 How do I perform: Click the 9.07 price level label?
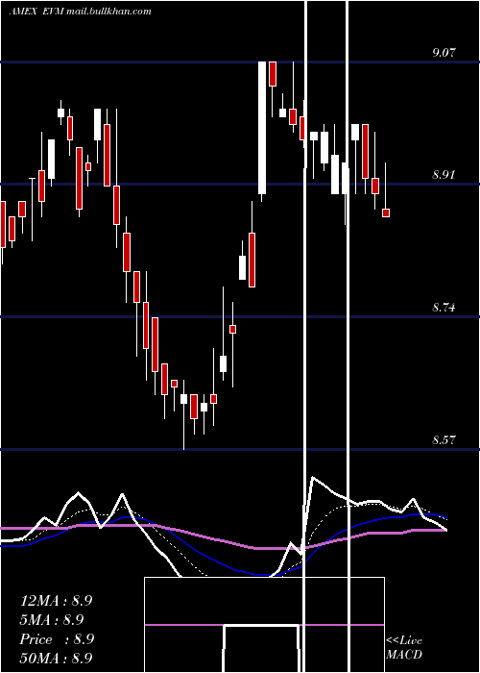(444, 53)
